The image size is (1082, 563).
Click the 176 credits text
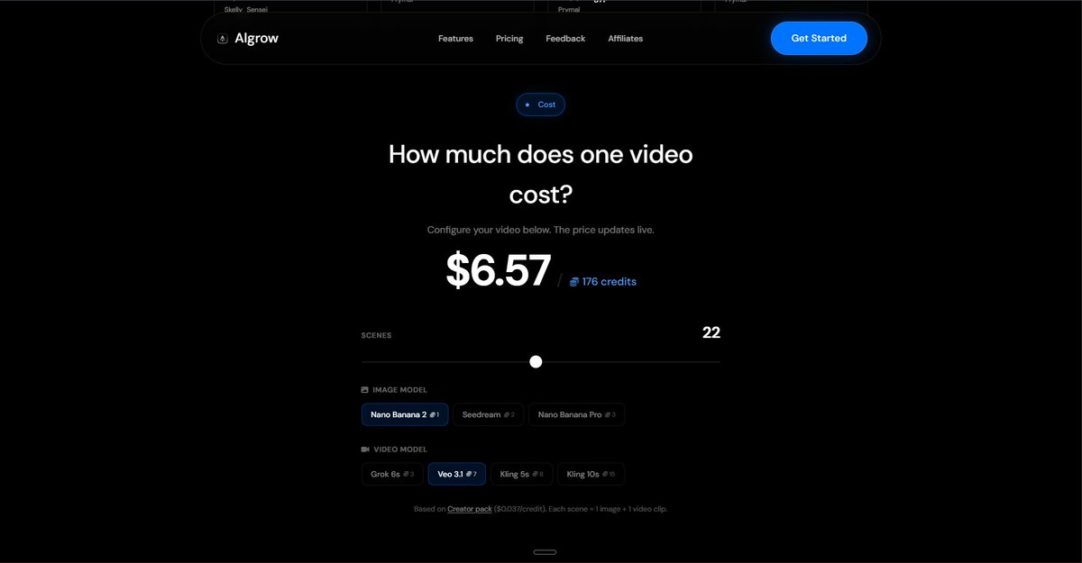(610, 282)
